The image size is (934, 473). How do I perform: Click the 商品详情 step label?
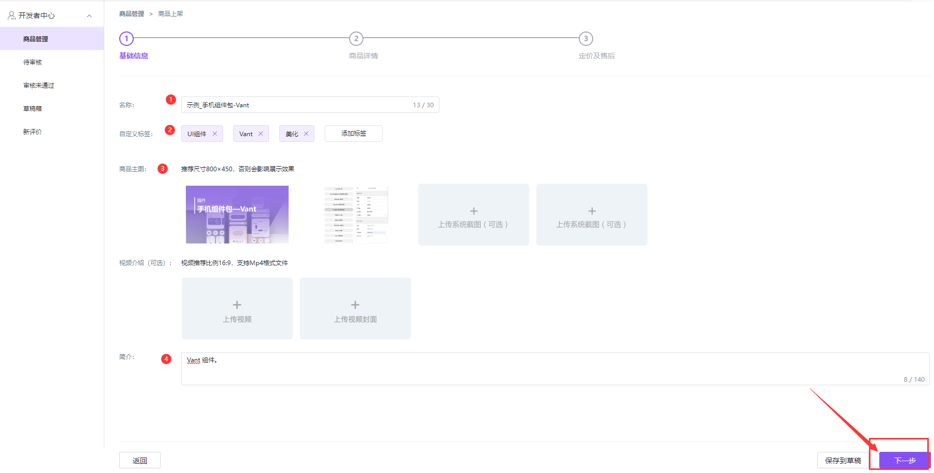click(363, 56)
